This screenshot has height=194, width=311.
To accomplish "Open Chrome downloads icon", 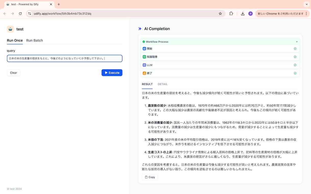I will tap(243, 13).
